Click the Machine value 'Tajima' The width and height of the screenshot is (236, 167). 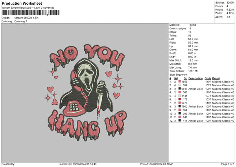(192, 25)
